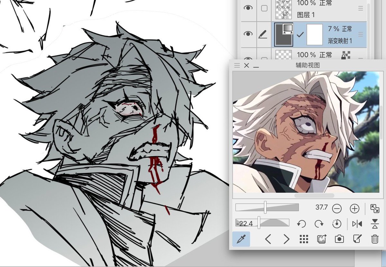Grab the handle of 渐变映射 1 layer
Viewport: 386px width, 267px height.
tap(361, 34)
